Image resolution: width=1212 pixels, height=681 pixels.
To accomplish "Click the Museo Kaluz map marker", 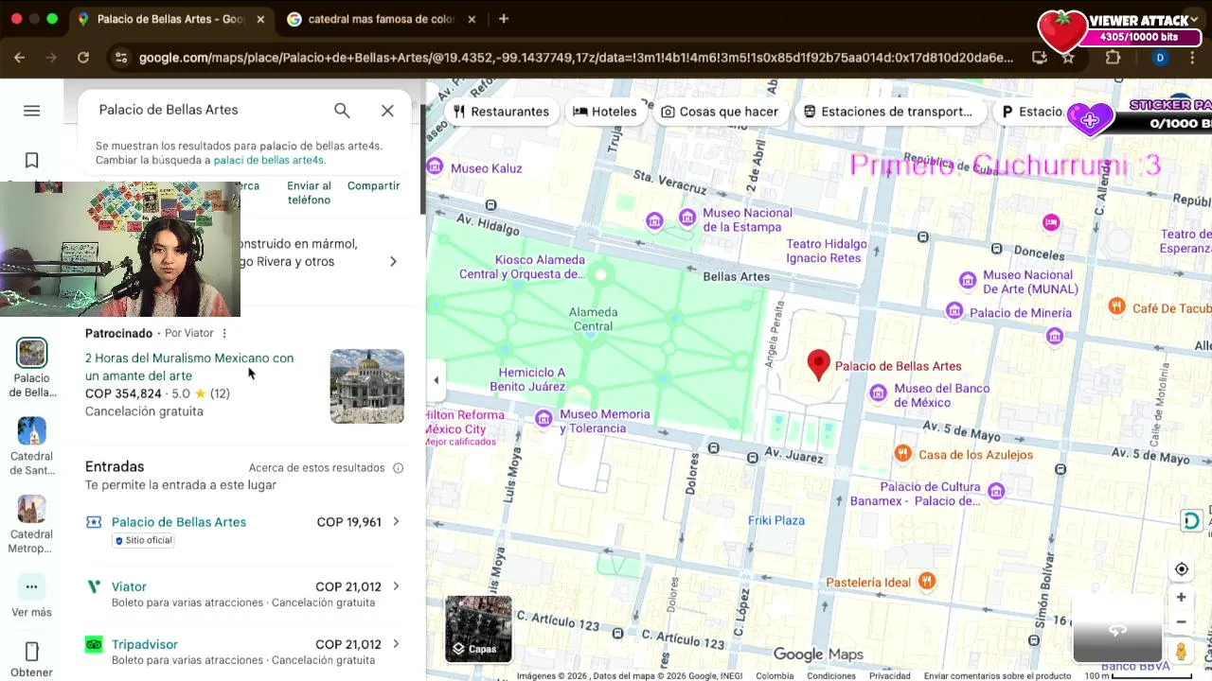I will 435,167.
